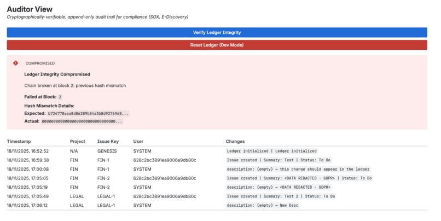Click LEGAL project in the 17:06:12 row
Viewport: 441px width, 221px height.
(77, 206)
